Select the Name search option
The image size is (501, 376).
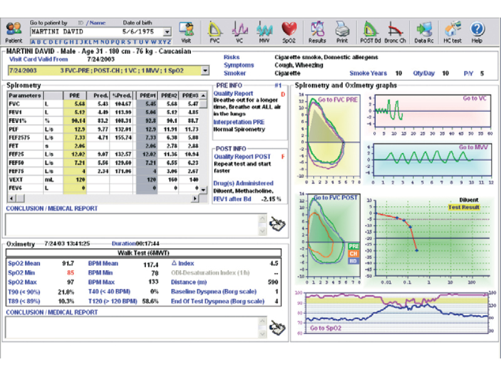coord(98,23)
